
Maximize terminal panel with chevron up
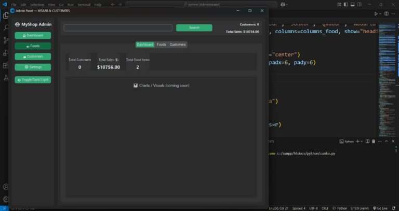click(x=387, y=142)
